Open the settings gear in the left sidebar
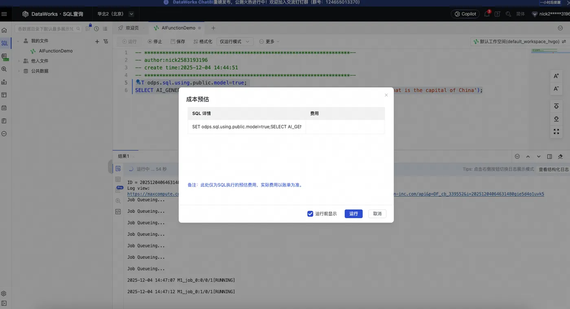 click(x=4, y=294)
